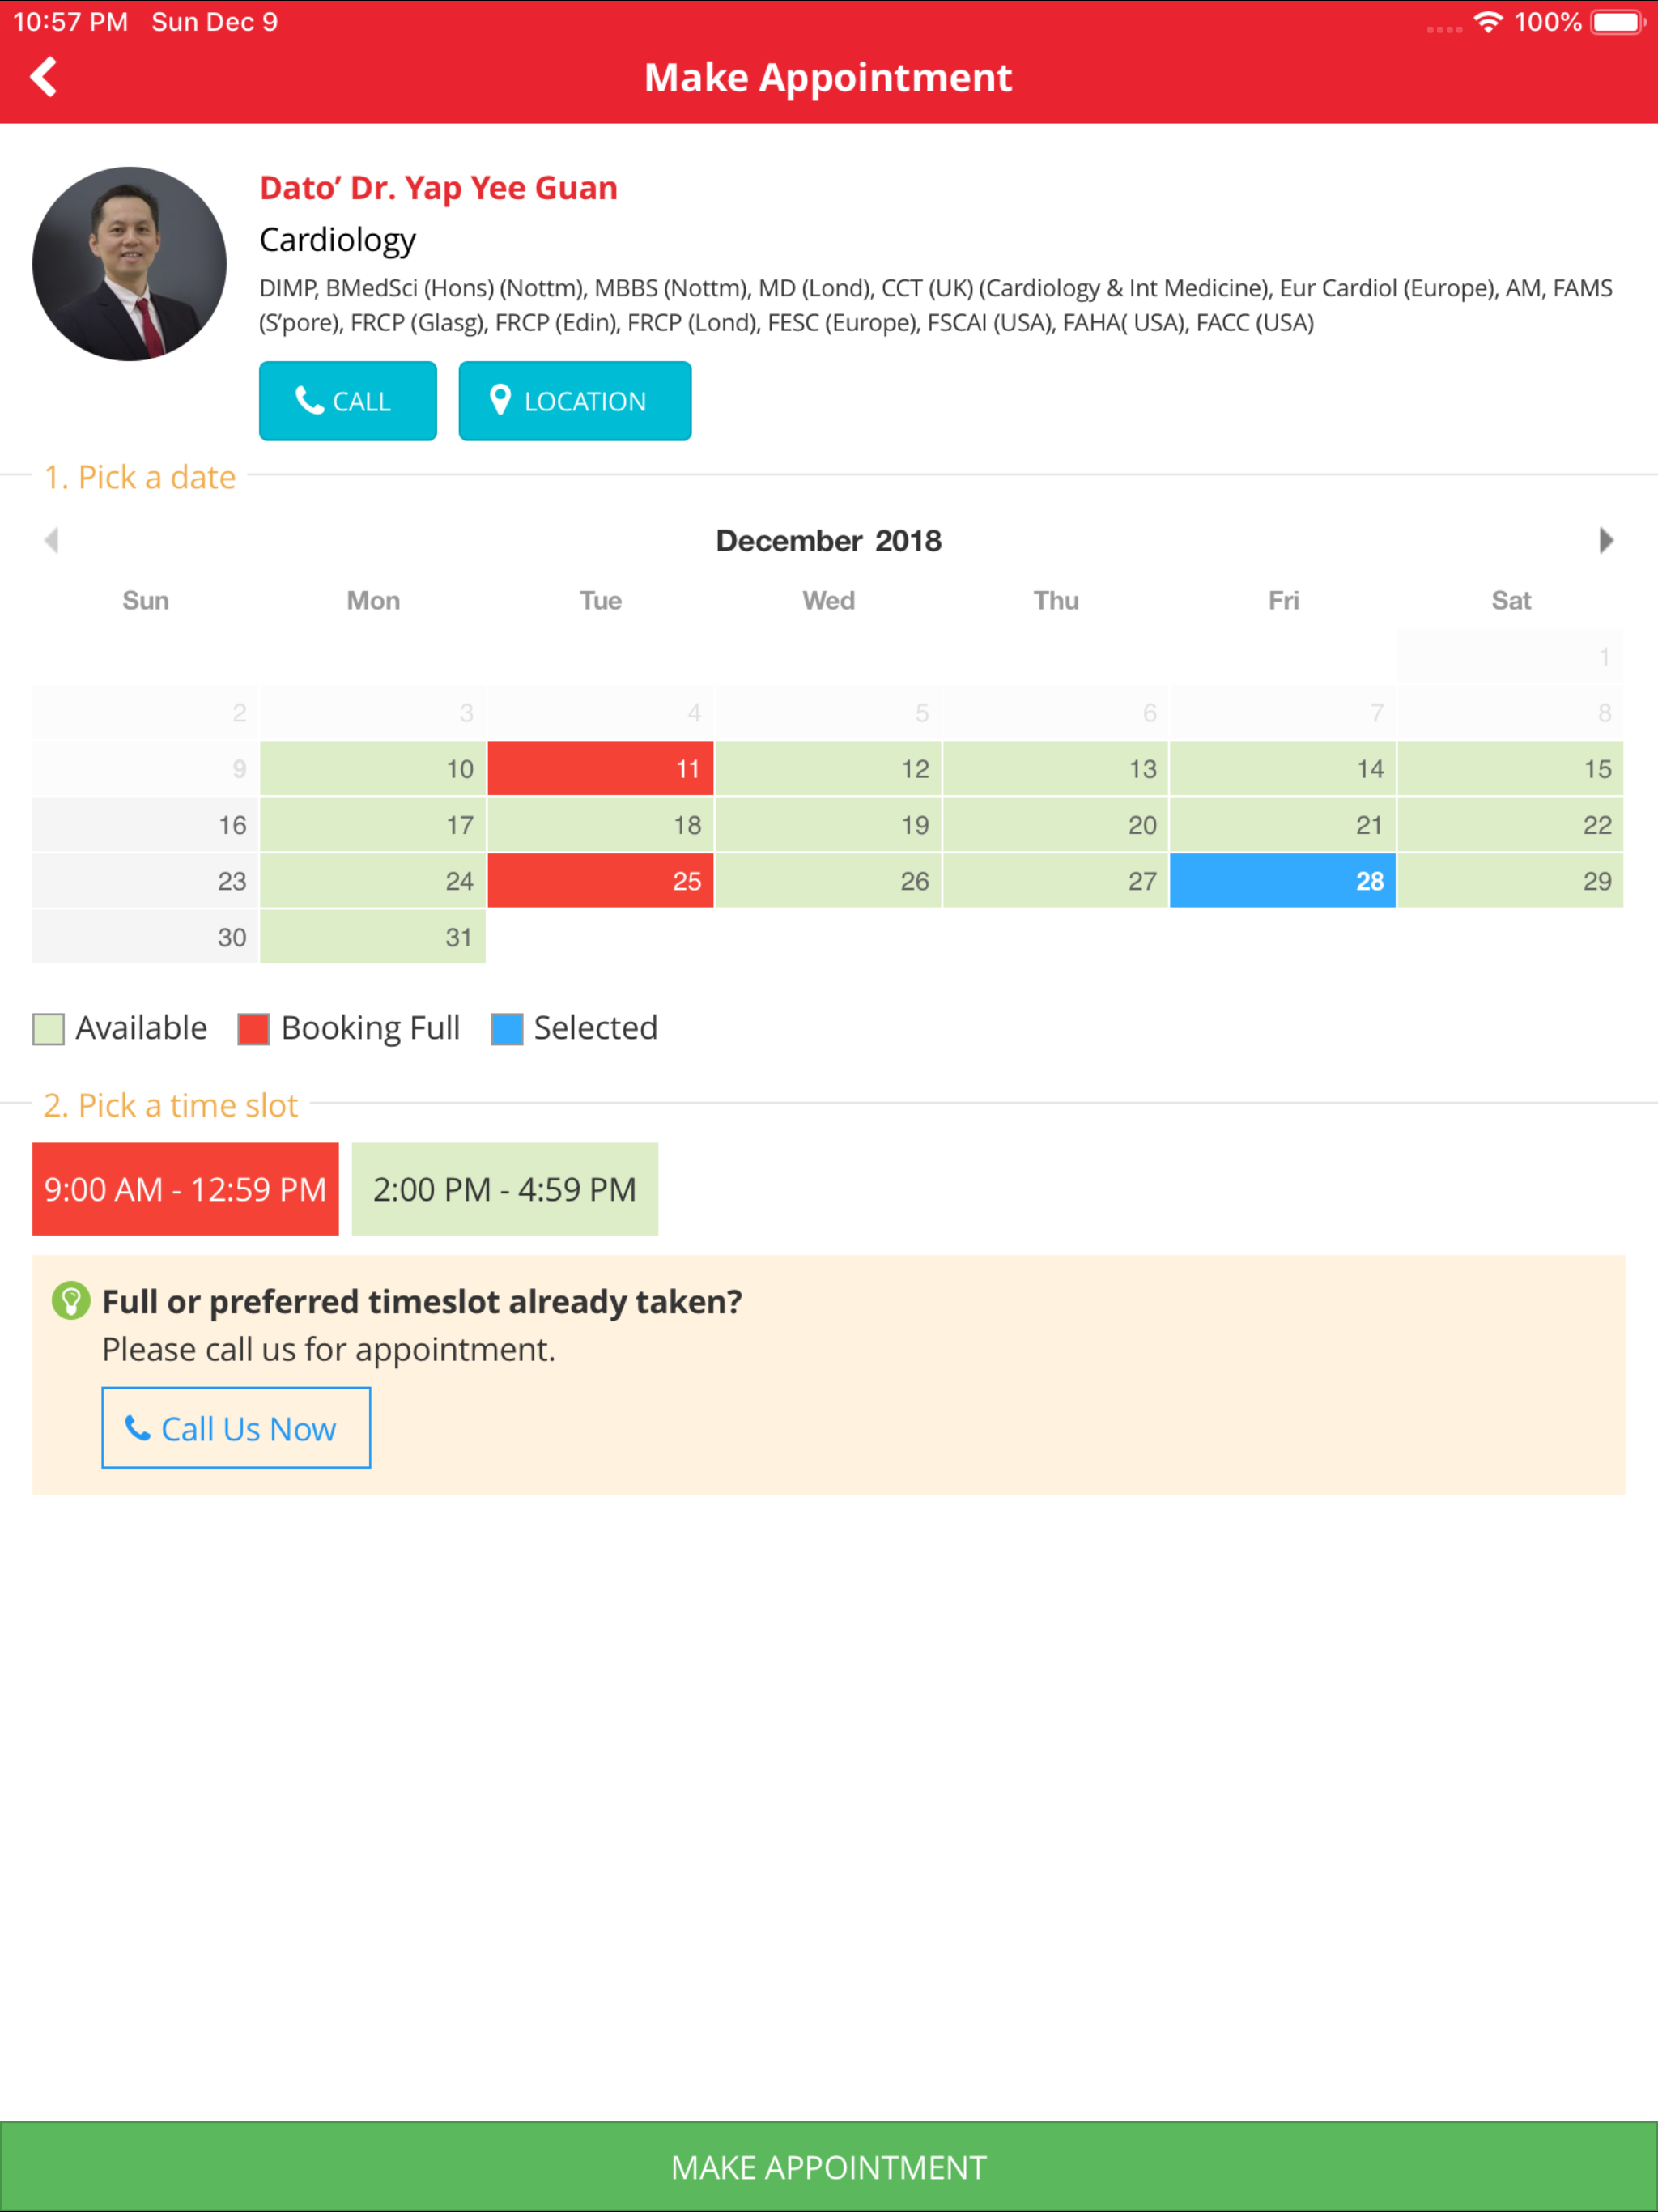Choose December 31 as appointment date
Screen dimensions: 1658x2212
[373, 937]
